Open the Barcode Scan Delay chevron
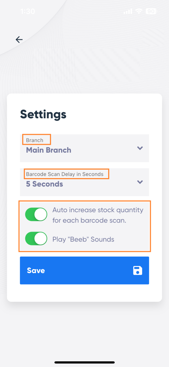 [x=140, y=182]
